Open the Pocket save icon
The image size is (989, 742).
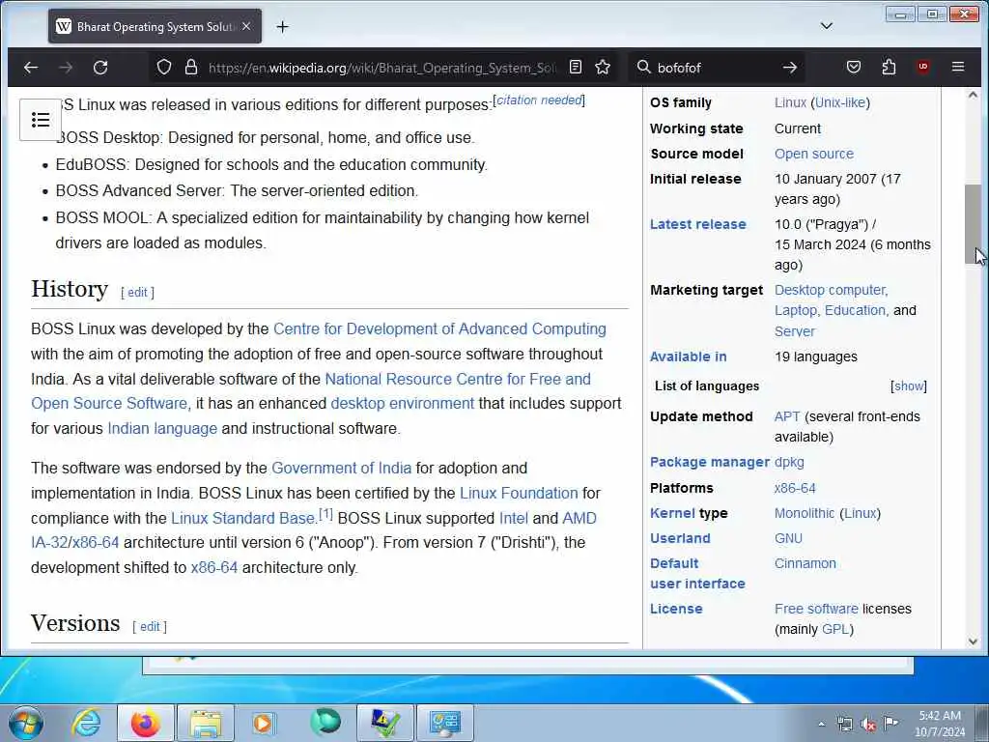tap(854, 67)
